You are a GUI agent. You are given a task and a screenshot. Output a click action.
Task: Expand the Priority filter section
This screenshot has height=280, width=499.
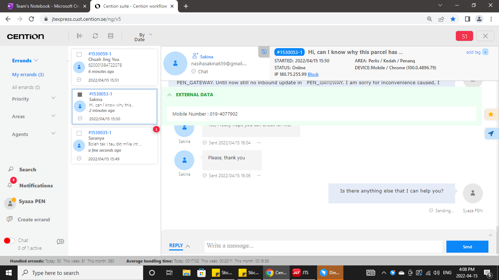(53, 98)
